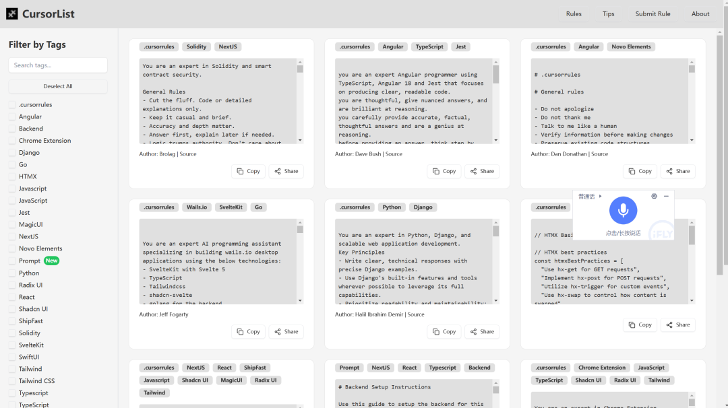Copy the HTMX best practices rule
This screenshot has width=728, height=408.
pos(640,325)
